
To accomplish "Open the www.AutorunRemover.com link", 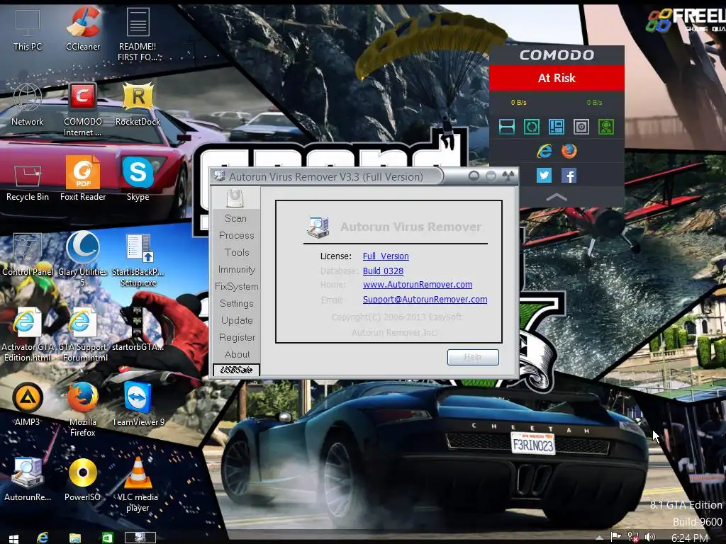I will (x=417, y=285).
